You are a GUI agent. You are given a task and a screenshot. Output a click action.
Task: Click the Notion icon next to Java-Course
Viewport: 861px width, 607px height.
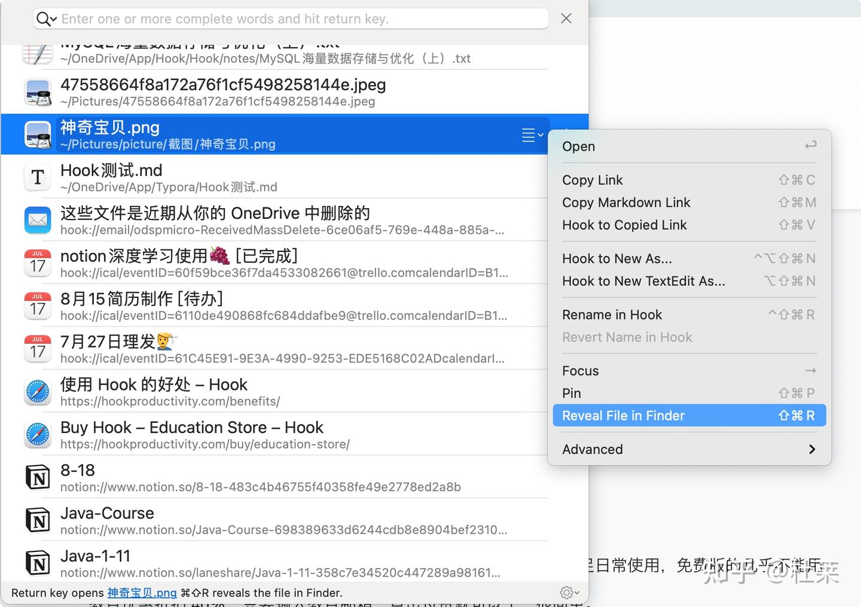[37, 520]
